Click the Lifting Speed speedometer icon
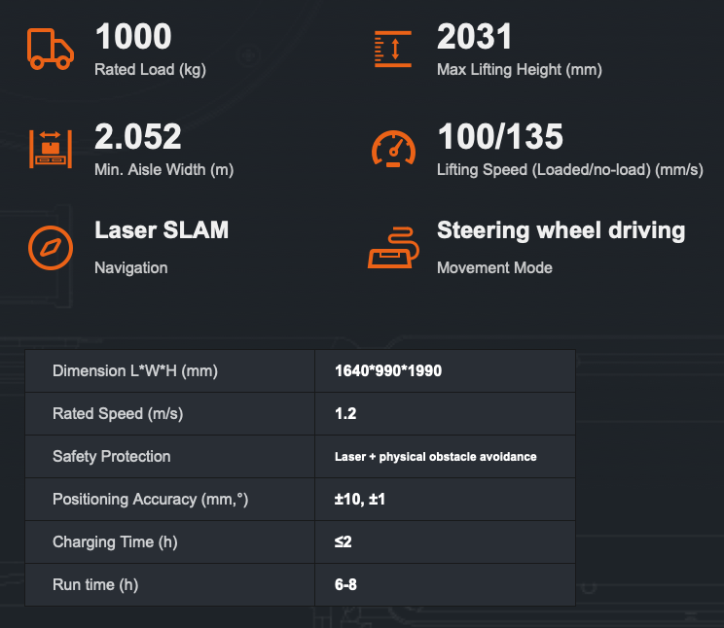 tap(393, 149)
